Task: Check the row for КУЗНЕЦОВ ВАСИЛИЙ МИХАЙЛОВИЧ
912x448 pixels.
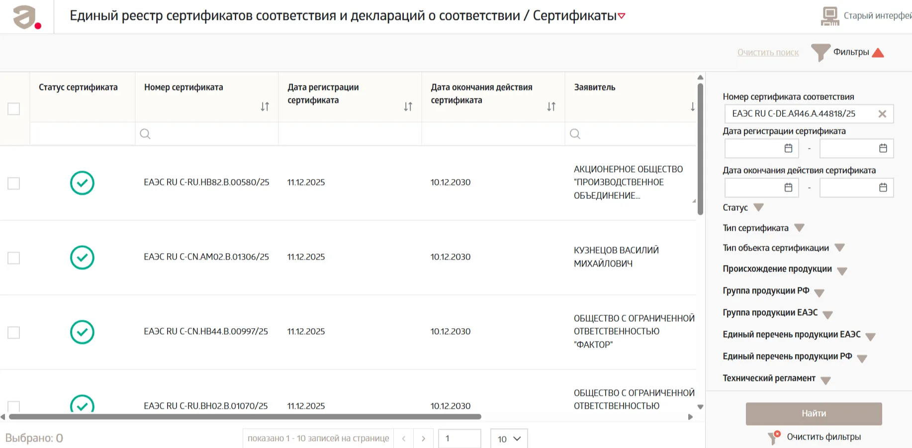Action: click(13, 258)
